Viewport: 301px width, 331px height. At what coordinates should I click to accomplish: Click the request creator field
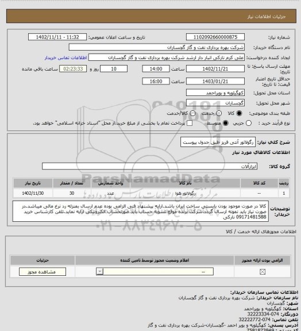(167, 57)
